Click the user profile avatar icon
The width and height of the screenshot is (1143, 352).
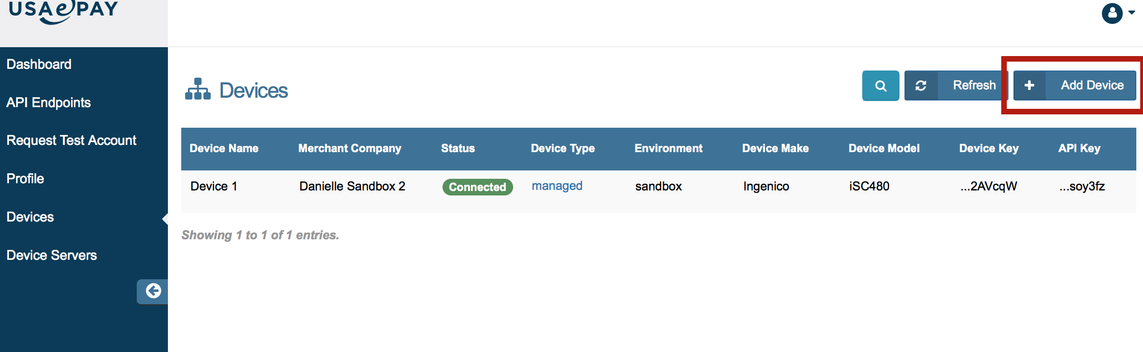point(1112,13)
